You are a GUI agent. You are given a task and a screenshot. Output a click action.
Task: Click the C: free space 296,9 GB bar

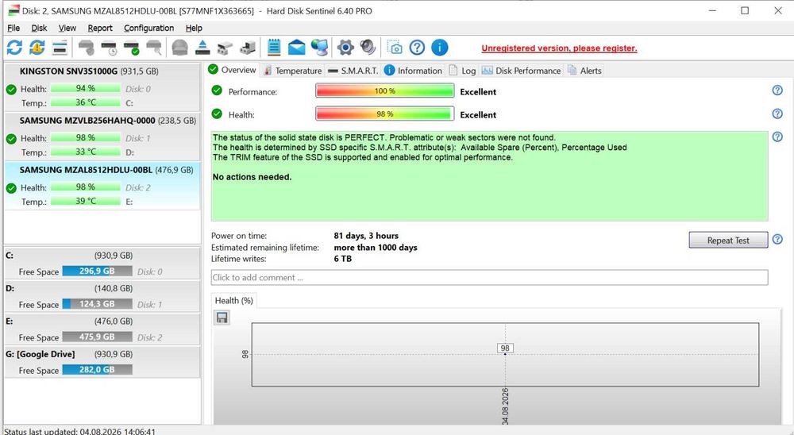(x=97, y=271)
